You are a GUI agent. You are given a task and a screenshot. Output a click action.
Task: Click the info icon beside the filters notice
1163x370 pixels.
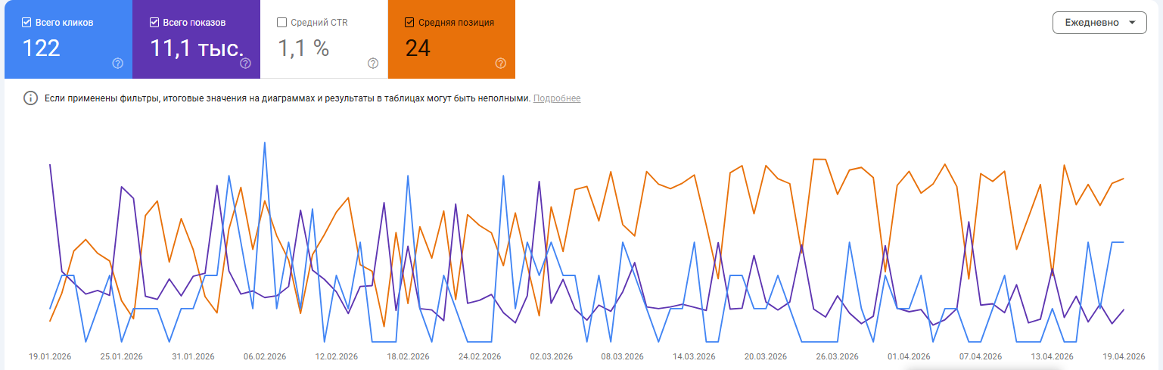31,98
